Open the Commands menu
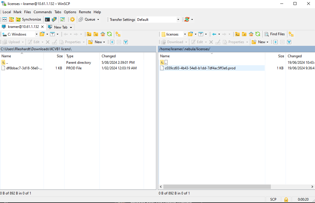315x203 pixels. [x=42, y=12]
